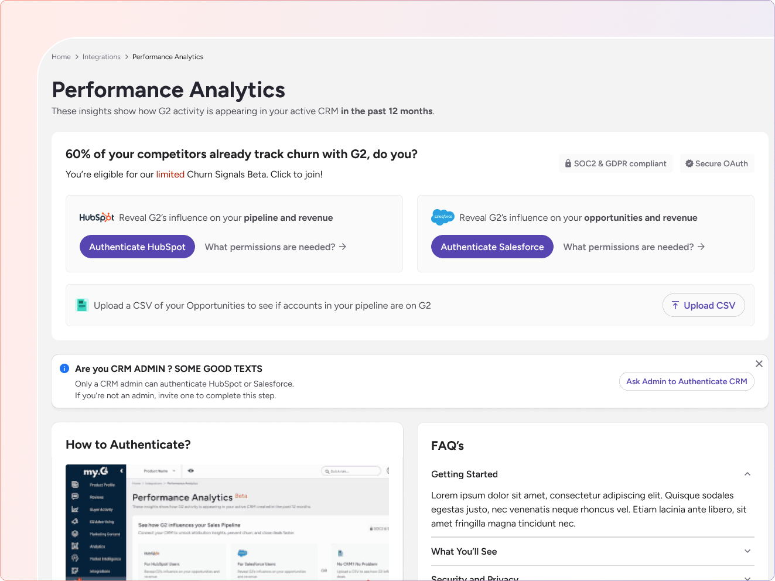The height and width of the screenshot is (581, 775).
Task: Dismiss the CRM admin notice banner
Action: (759, 364)
